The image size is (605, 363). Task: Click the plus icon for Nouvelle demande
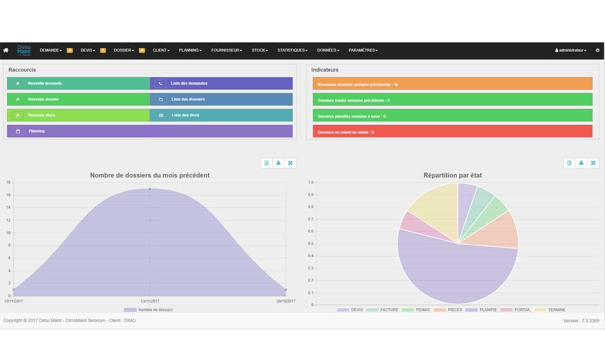click(18, 84)
